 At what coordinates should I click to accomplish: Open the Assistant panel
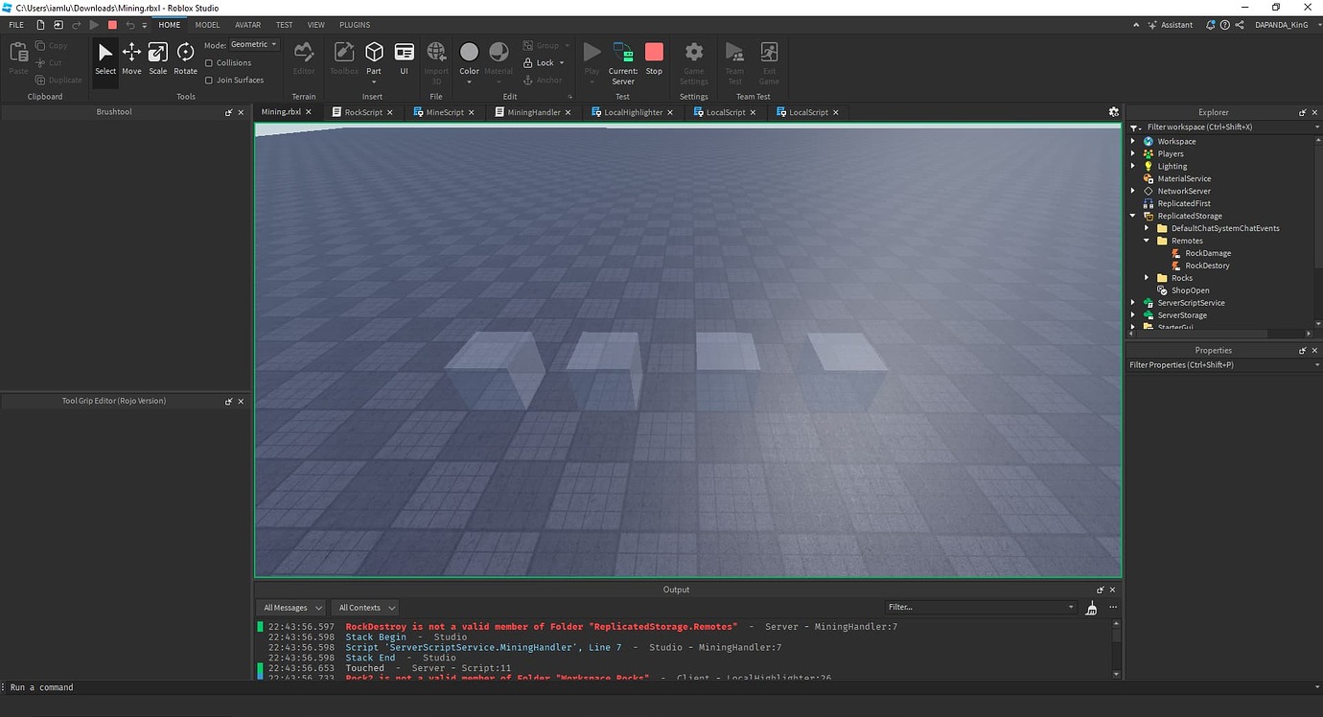[1171, 25]
